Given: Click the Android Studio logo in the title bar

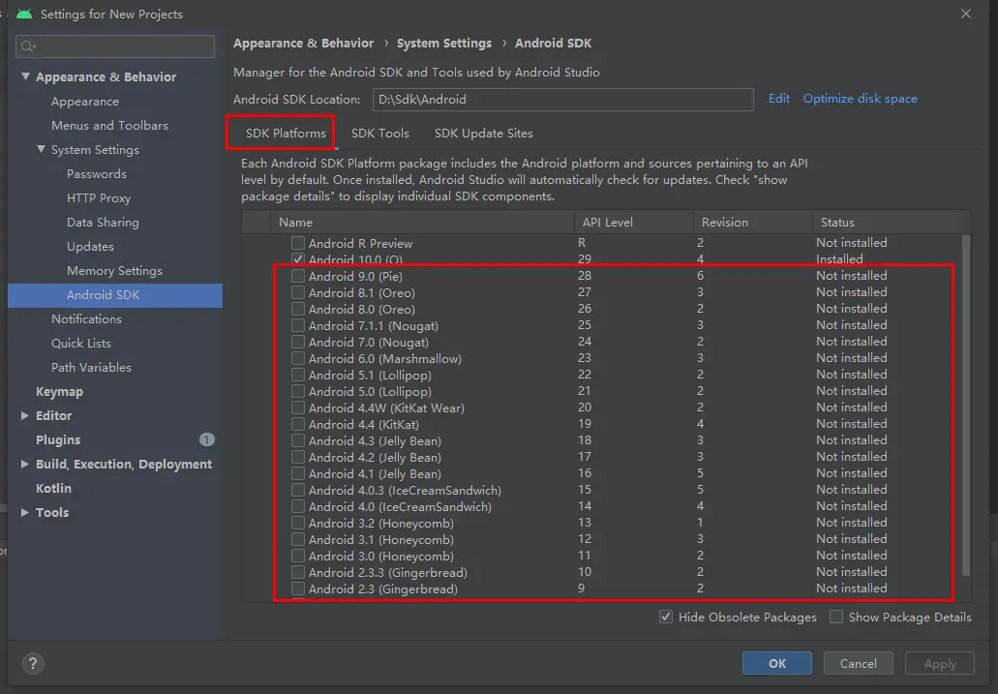Looking at the screenshot, I should (24, 14).
